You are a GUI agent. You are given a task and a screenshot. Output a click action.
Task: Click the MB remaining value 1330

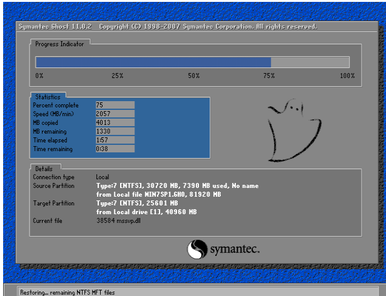coord(114,131)
